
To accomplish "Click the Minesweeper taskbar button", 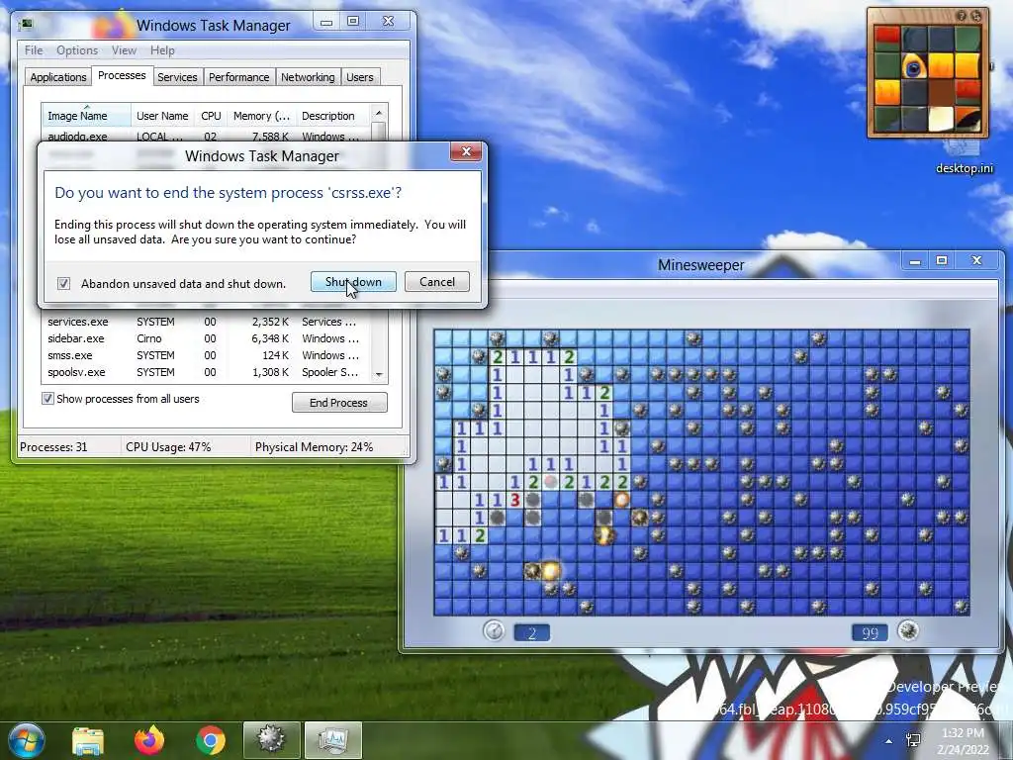I will [x=271, y=740].
